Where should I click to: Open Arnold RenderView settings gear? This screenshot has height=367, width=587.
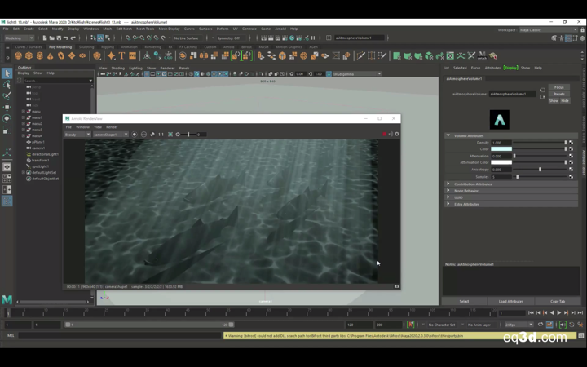point(397,135)
